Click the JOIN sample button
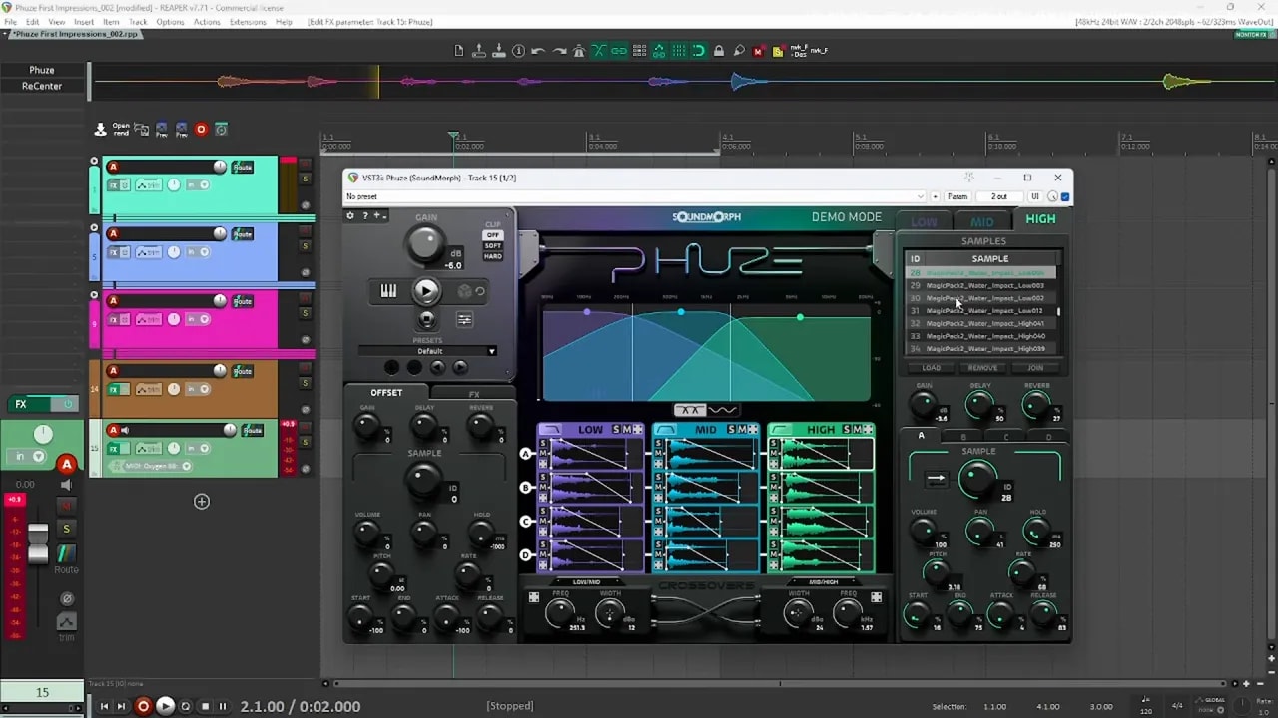The width and height of the screenshot is (1278, 718). [1035, 368]
